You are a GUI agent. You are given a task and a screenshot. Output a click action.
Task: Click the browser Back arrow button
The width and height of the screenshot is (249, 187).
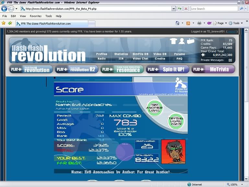[x=5, y=9]
